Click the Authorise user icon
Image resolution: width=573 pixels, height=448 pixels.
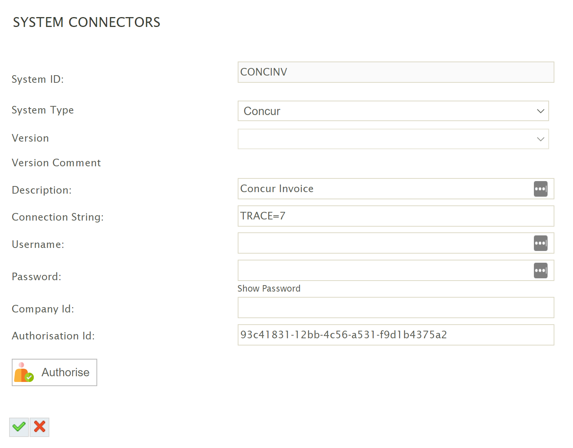24,372
